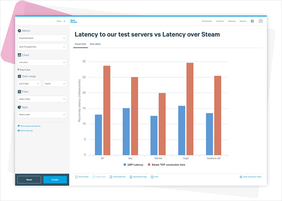Close the sidebar panel with Close arrow
Viewport: 282px width, 201px height.
click(x=61, y=21)
